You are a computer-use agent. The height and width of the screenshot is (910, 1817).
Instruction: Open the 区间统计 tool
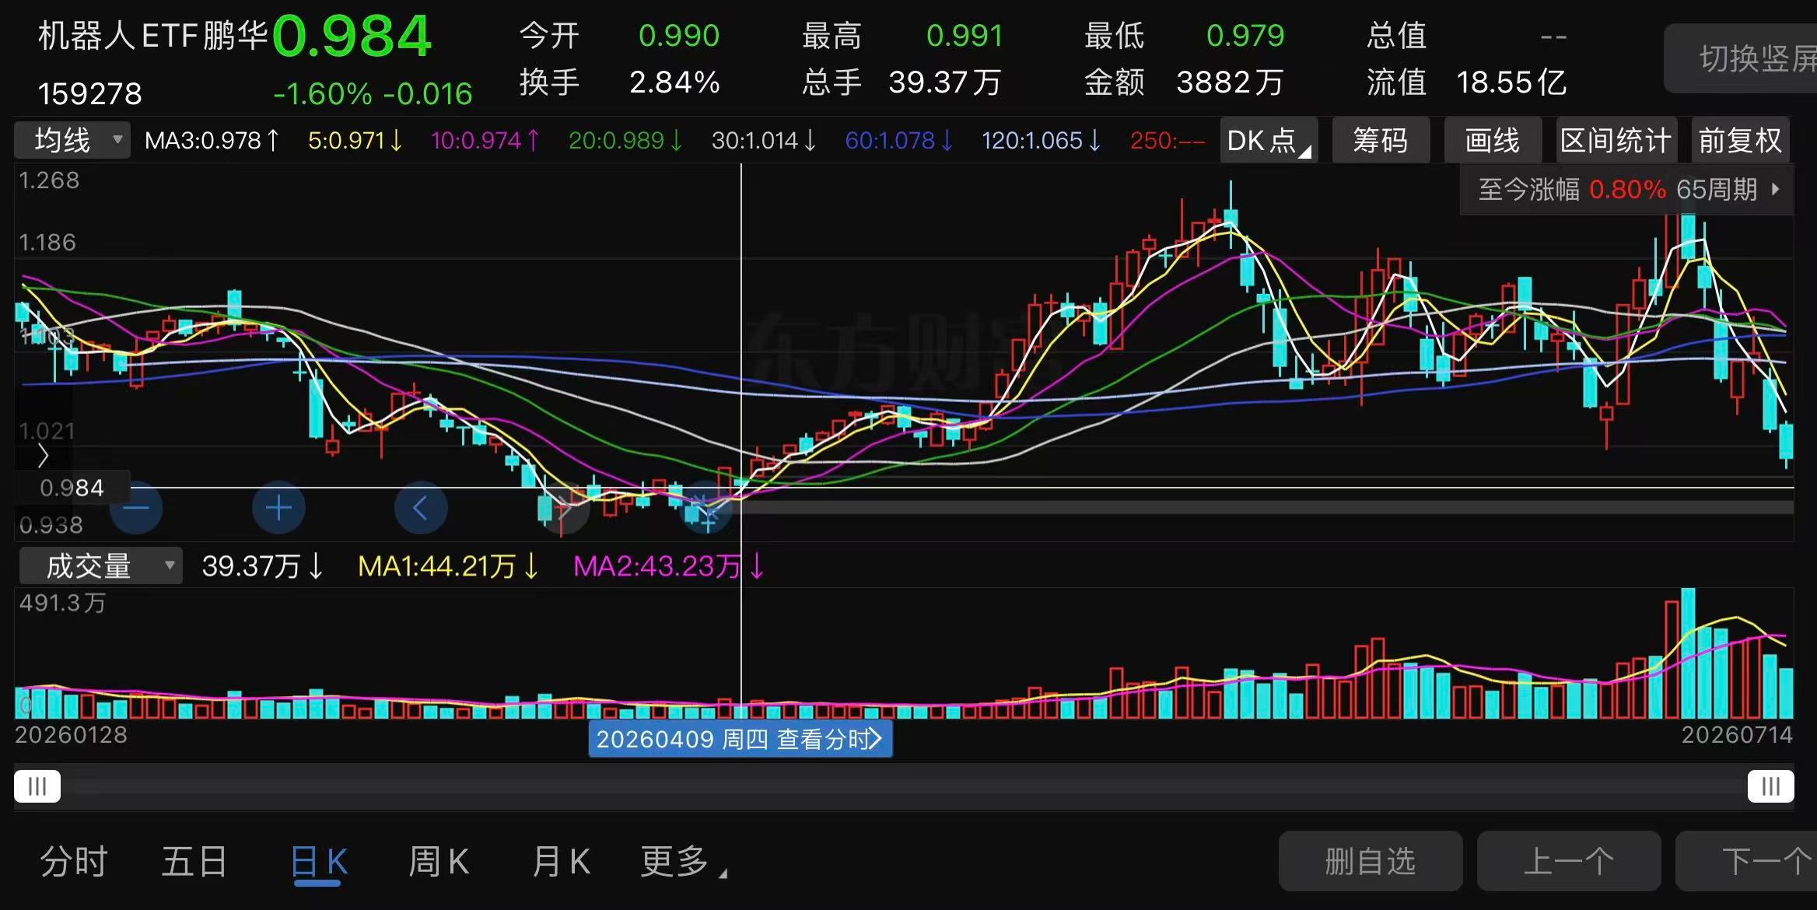point(1616,141)
